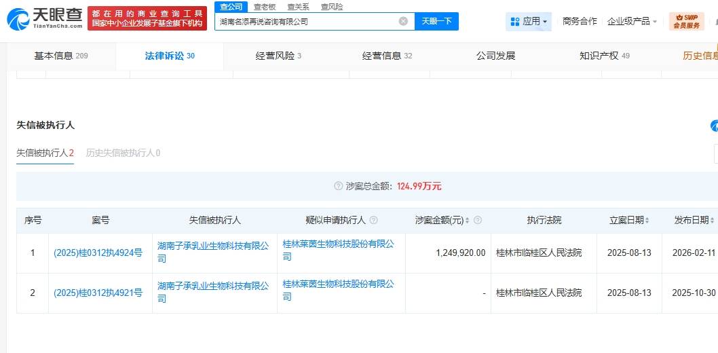Open the 知识产权 tab

(604, 56)
